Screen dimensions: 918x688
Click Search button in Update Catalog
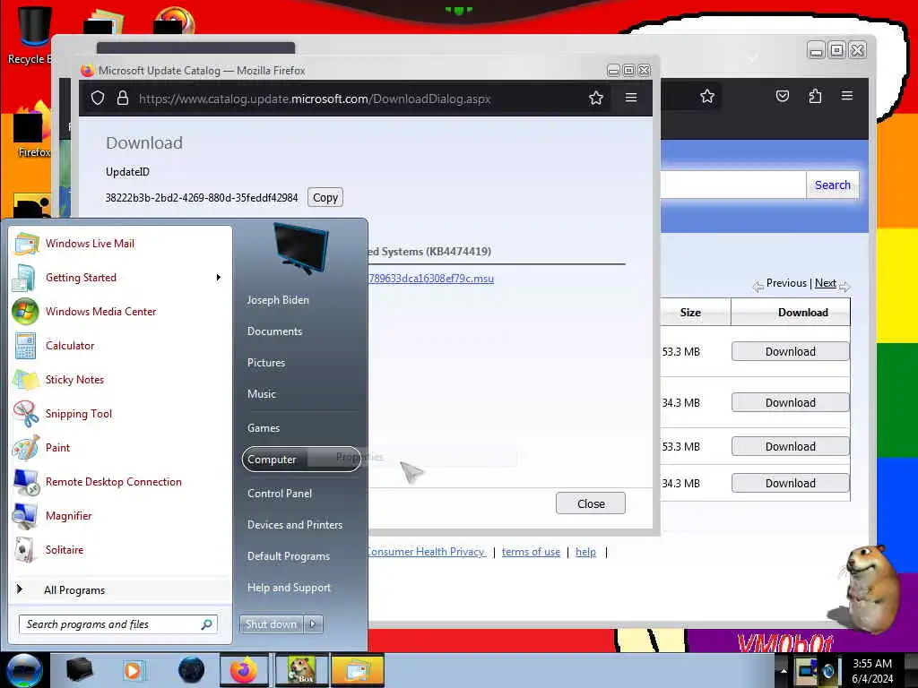pyautogui.click(x=832, y=185)
